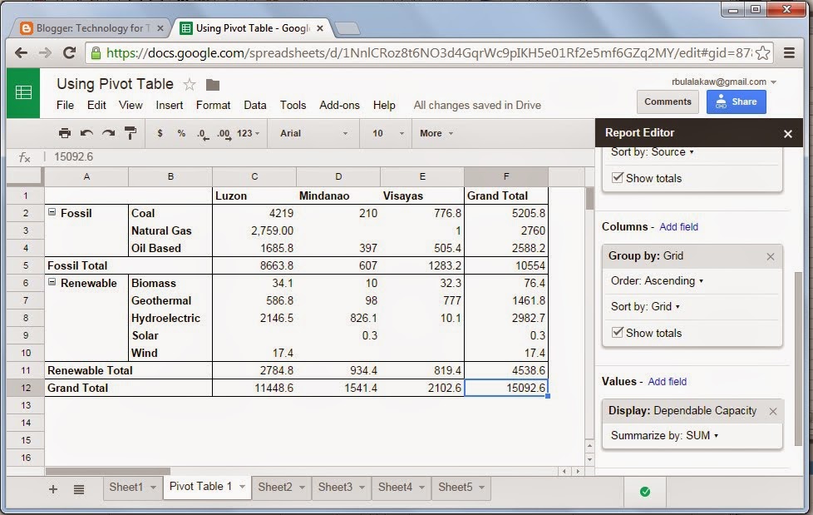Enable Show totals under Columns
This screenshot has height=515, width=813.
[x=616, y=333]
